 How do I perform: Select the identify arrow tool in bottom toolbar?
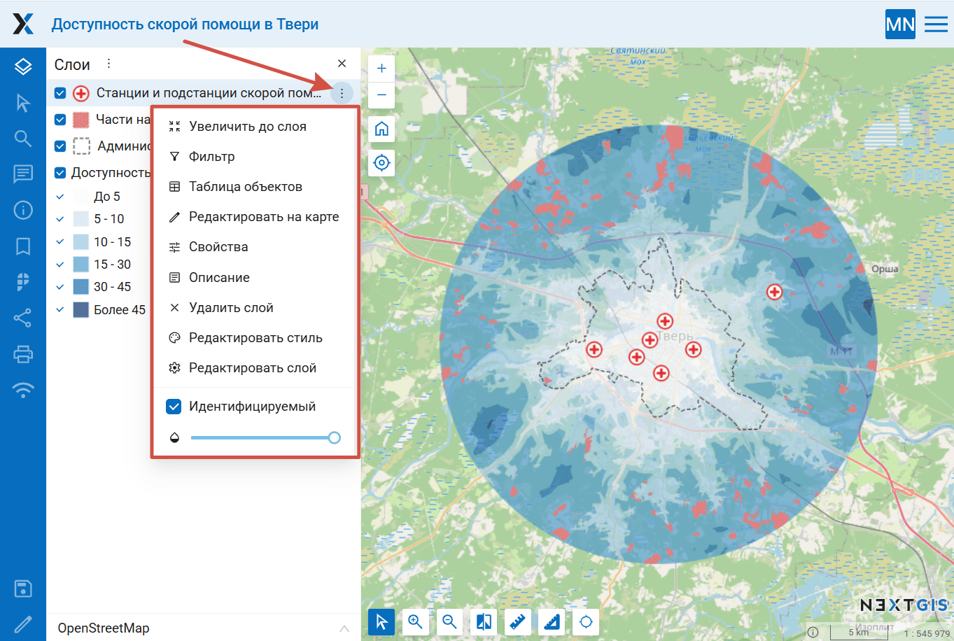(381, 621)
